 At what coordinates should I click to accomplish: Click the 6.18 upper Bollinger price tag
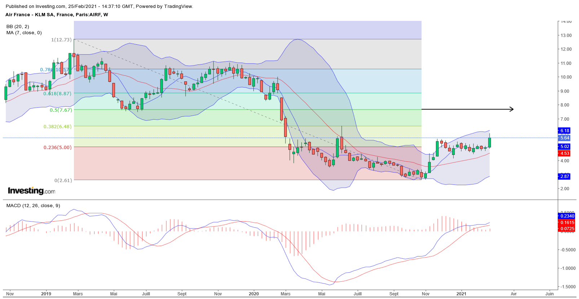point(565,131)
